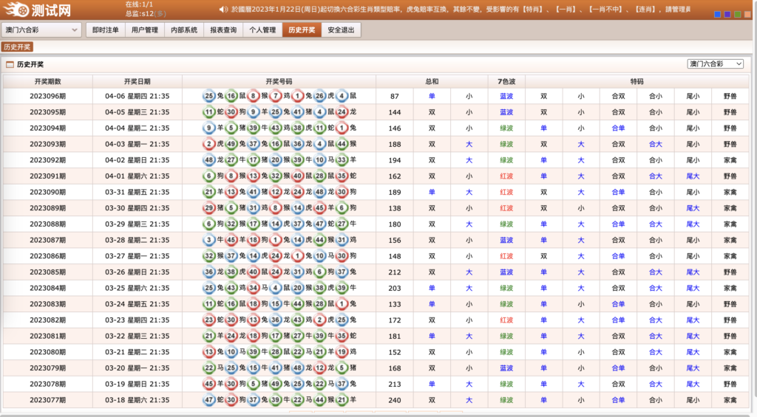The height and width of the screenshot is (417, 757).
Task: Choose the blue theme color swatch
Action: pyautogui.click(x=718, y=15)
